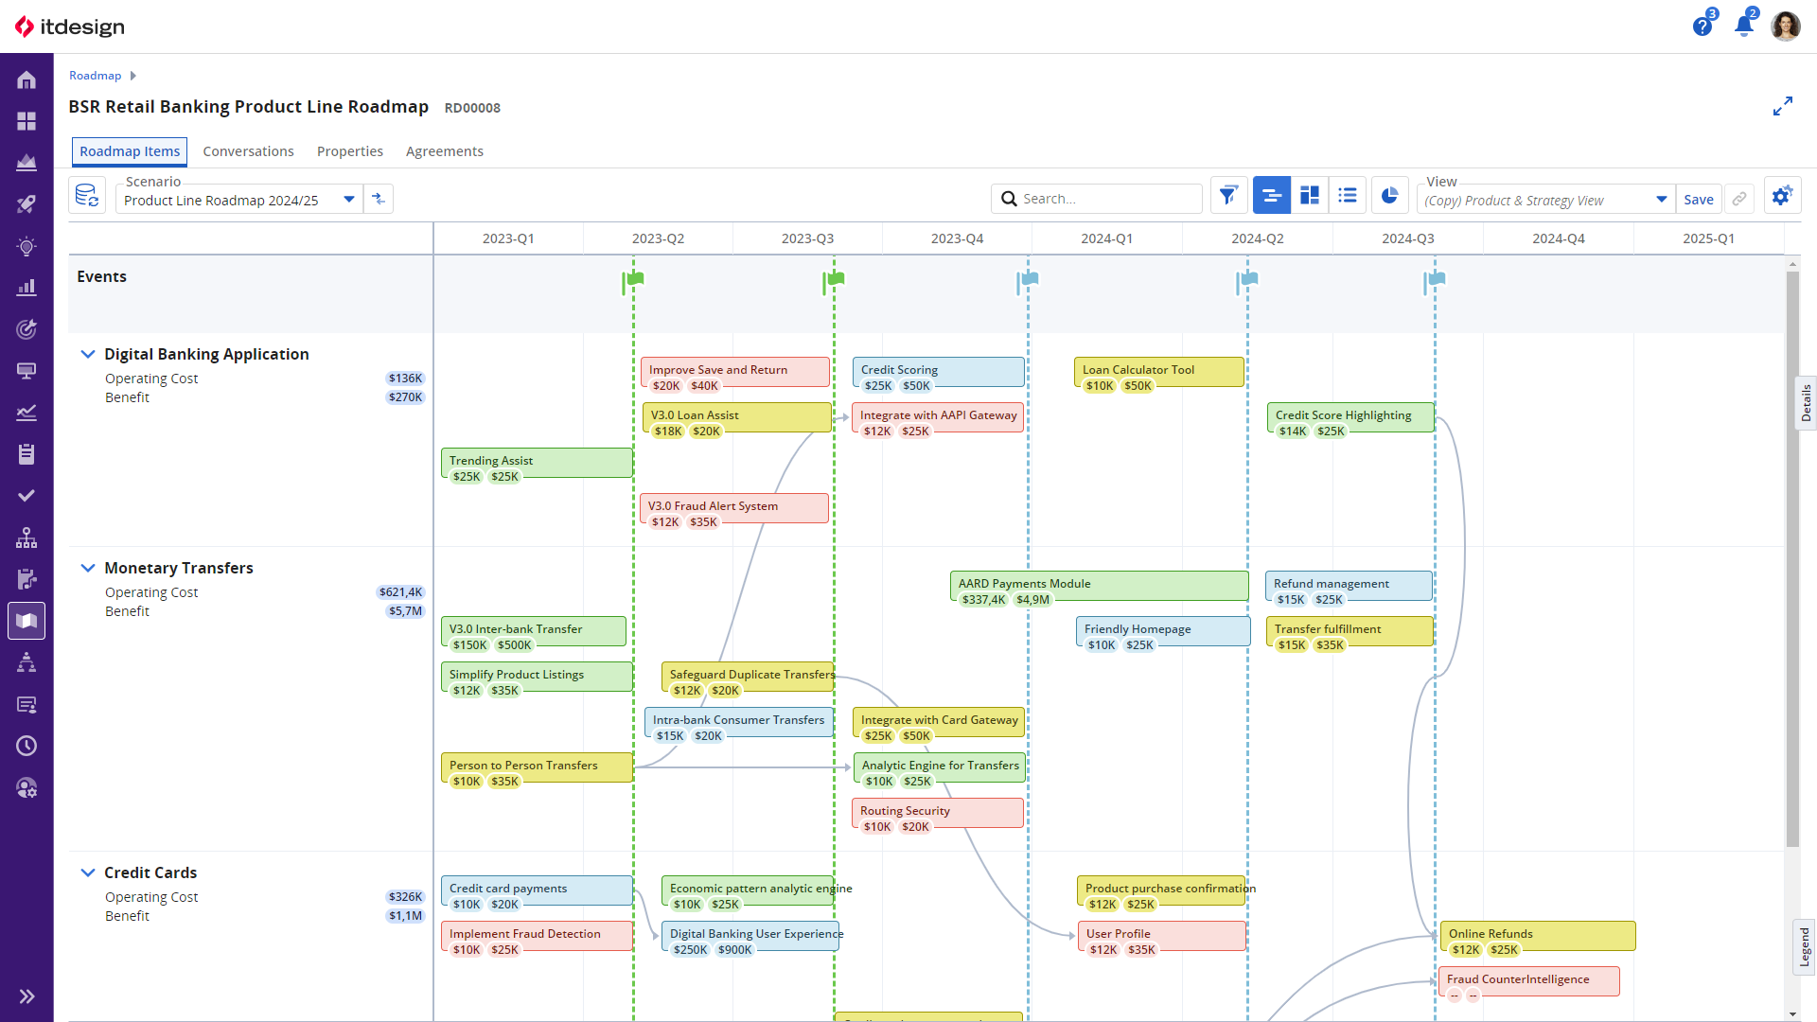The height and width of the screenshot is (1022, 1817).
Task: Switch to the Conversations tab
Action: pyautogui.click(x=250, y=151)
